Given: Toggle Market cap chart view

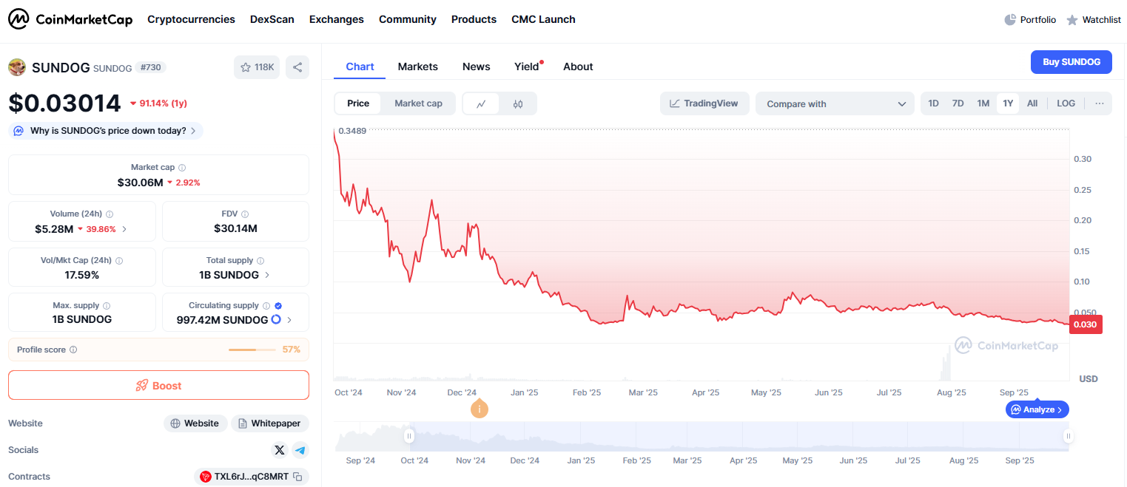Looking at the screenshot, I should click(418, 103).
